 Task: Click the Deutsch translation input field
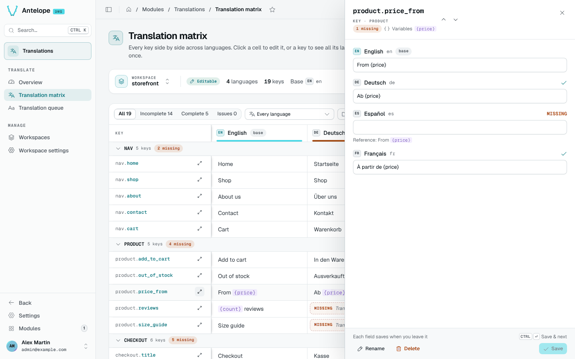click(x=460, y=96)
